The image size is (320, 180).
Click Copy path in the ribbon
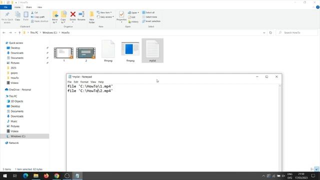click(38, 17)
